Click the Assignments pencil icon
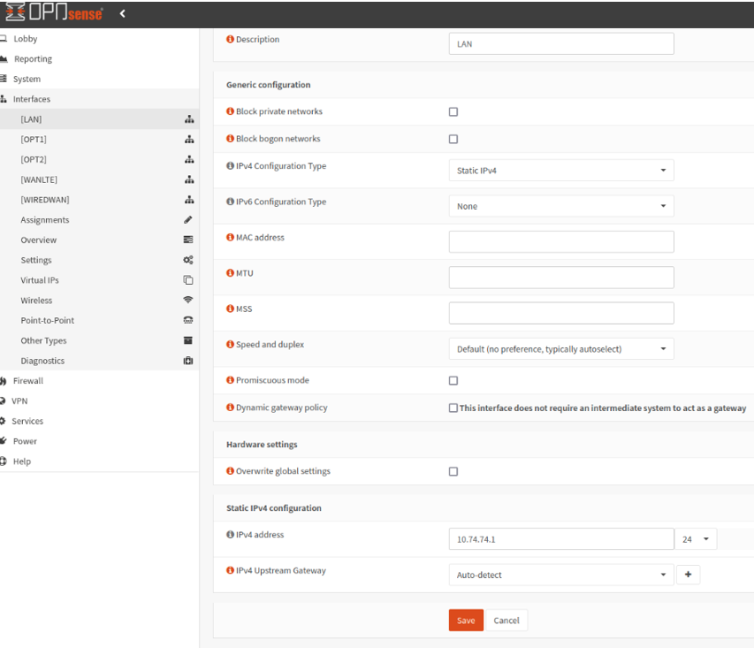Screen dimensions: 754x648 coord(188,220)
